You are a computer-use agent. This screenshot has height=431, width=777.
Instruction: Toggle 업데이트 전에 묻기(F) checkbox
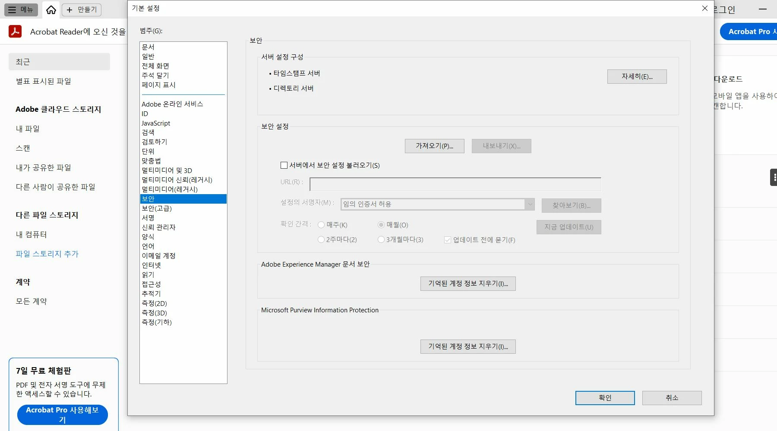point(448,240)
